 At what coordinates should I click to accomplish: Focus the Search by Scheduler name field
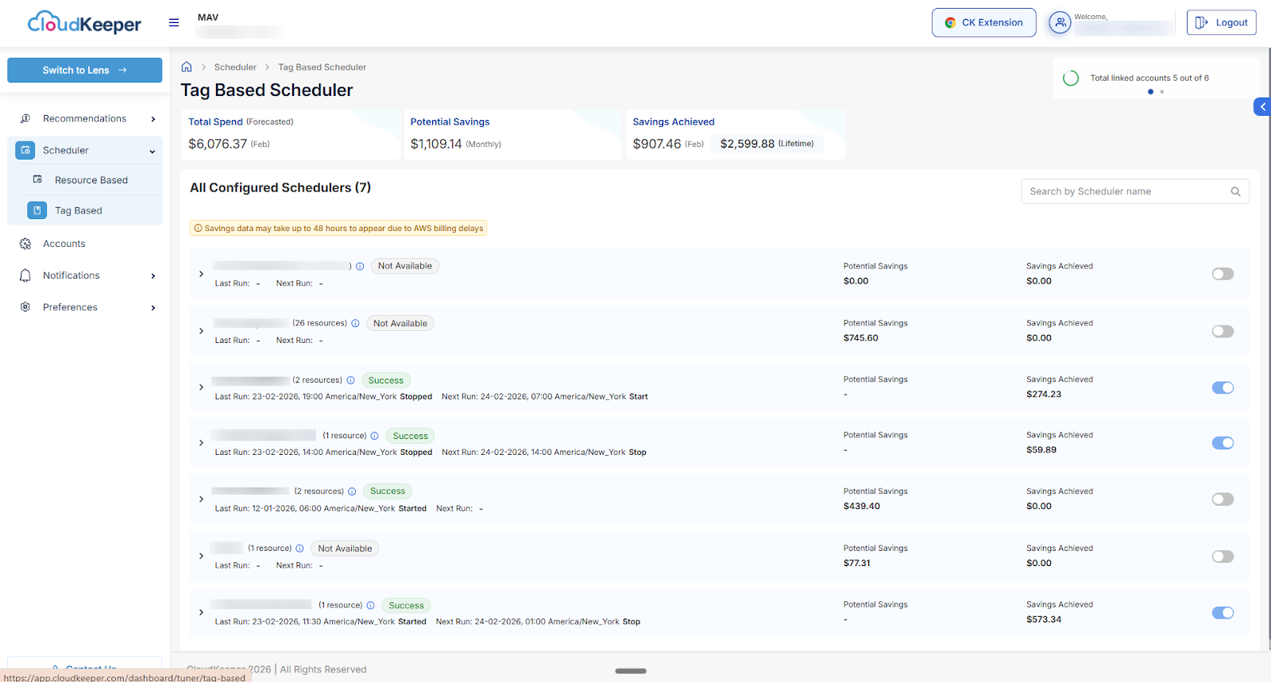1124,191
